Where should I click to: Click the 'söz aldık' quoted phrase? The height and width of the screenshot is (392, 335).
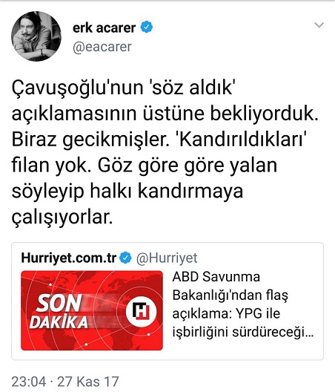click(x=192, y=88)
